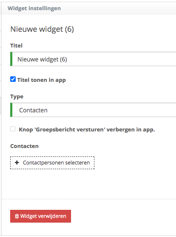Click the green bar on Type dropdown
The image size is (176, 237).
[11, 110]
